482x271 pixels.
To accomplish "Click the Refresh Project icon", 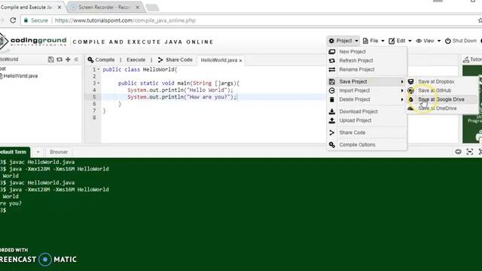I will (x=332, y=60).
